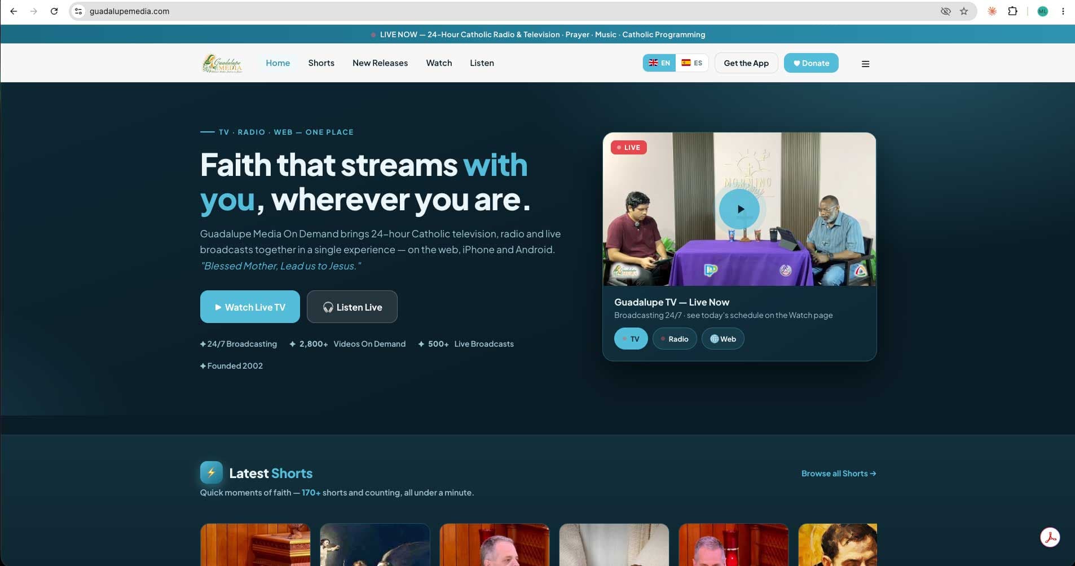Open the second short thumbnail with angel painting

[x=375, y=545]
